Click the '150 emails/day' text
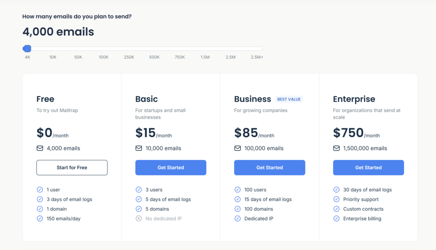Image resolution: width=436 pixels, height=250 pixels. point(63,218)
